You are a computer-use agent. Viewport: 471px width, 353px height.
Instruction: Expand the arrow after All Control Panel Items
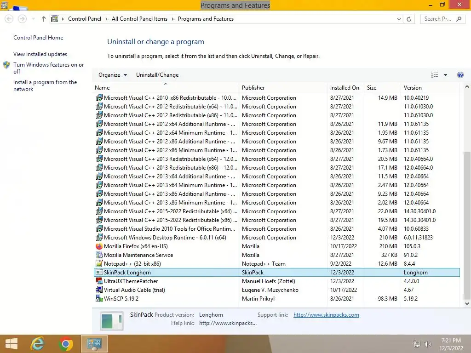pos(173,19)
